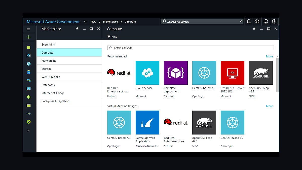The image size is (302, 170).
Task: Go to New breadcrumb
Action: coord(93,22)
